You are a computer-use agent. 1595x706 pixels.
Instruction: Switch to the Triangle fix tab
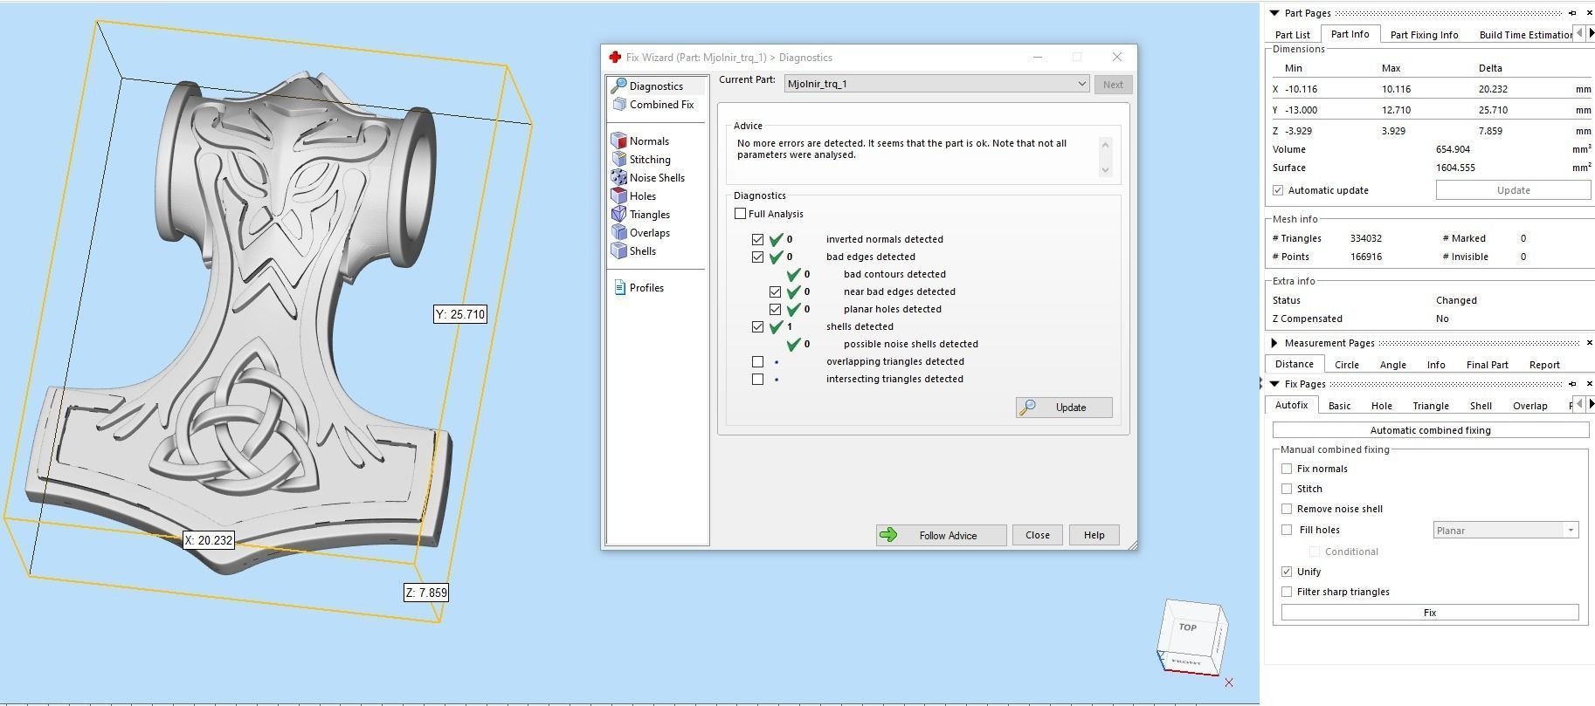click(x=1430, y=406)
